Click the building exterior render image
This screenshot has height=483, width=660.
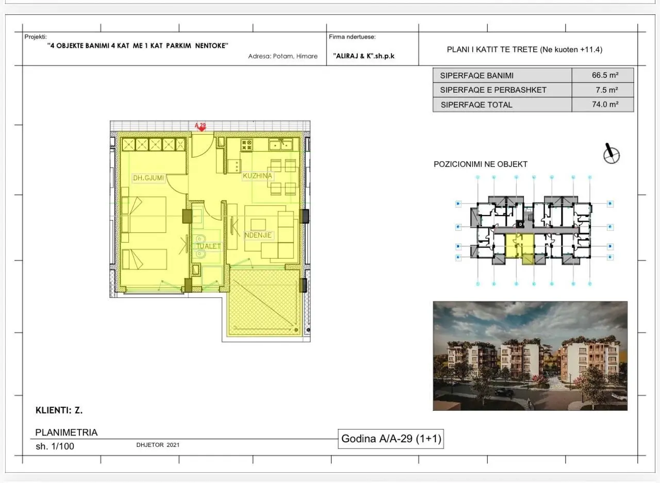(x=530, y=356)
